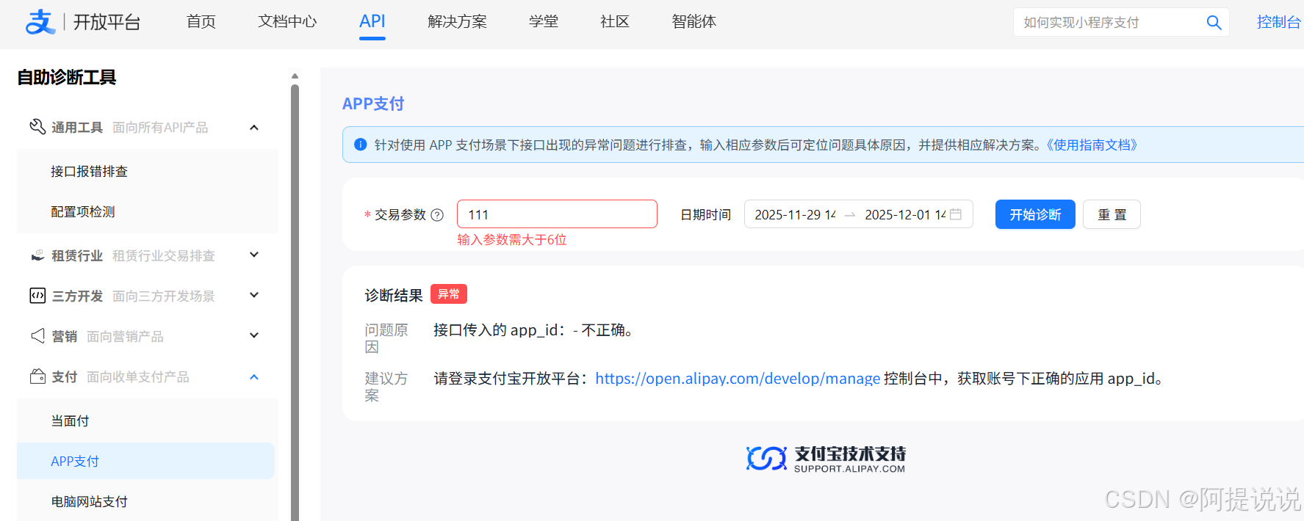The image size is (1304, 521).
Task: Click the end date 2025-12-01 field
Action: coord(905,214)
